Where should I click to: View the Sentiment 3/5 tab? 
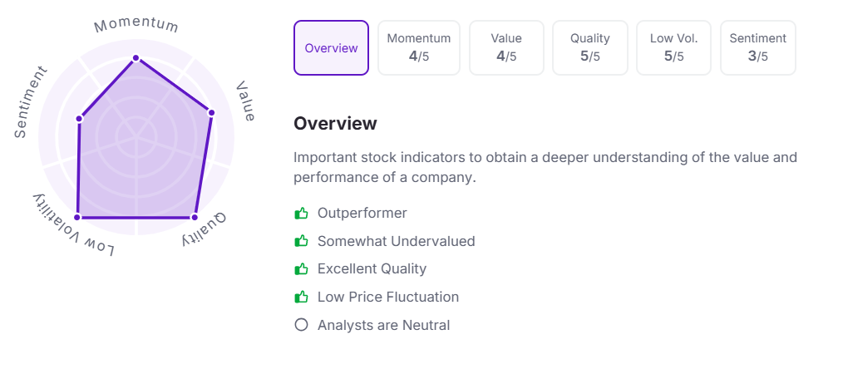pos(757,48)
